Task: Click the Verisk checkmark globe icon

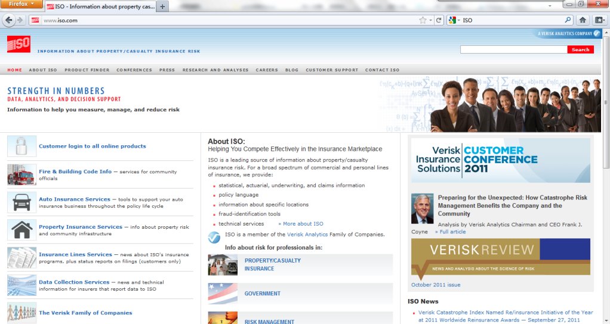Action: [x=214, y=237]
